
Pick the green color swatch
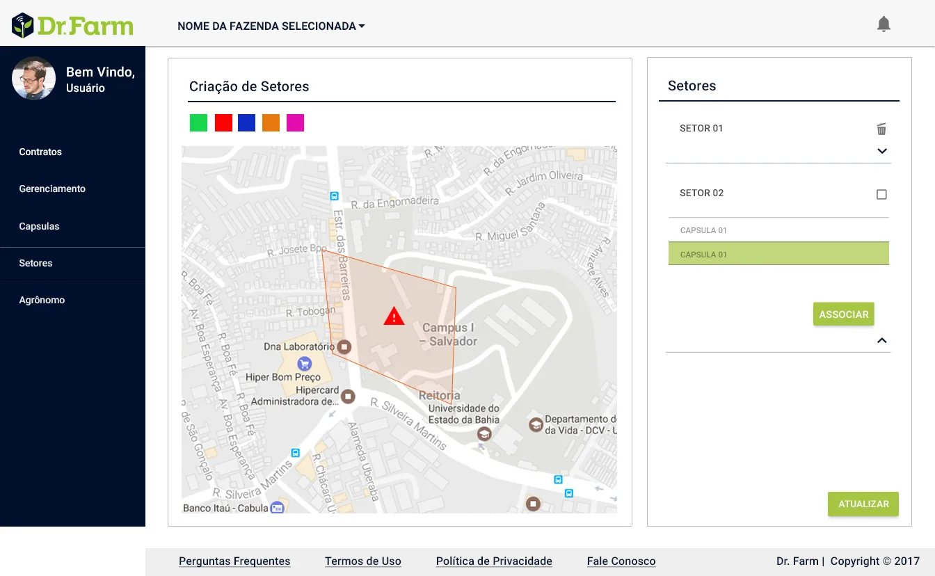point(198,122)
